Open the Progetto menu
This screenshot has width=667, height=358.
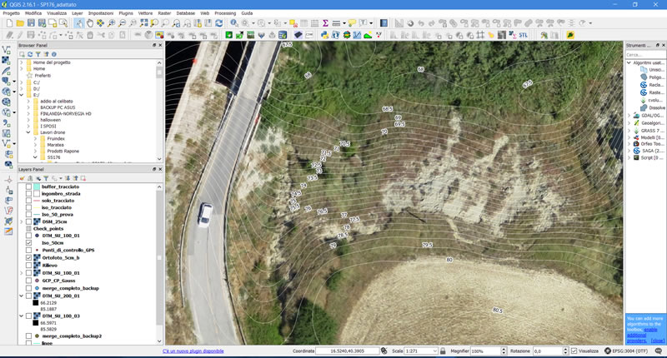(12, 13)
